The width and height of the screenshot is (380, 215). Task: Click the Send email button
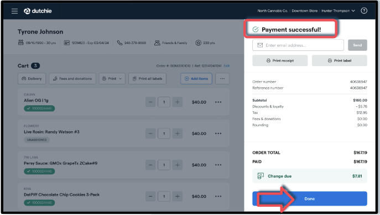tap(357, 45)
